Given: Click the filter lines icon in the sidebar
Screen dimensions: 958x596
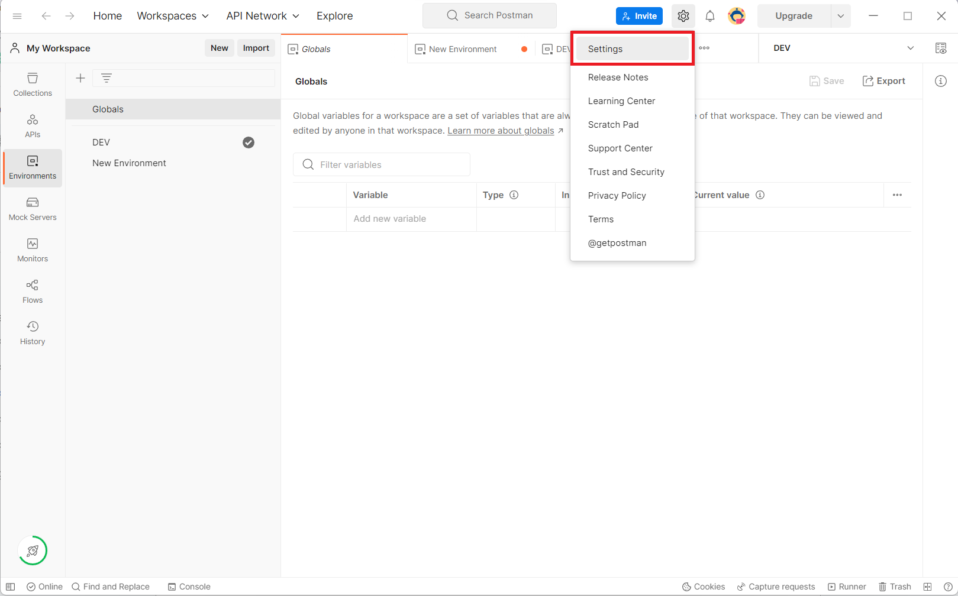Looking at the screenshot, I should pos(107,78).
